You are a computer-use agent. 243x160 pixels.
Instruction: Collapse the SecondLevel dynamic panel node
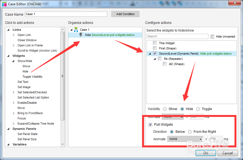tap(150, 54)
